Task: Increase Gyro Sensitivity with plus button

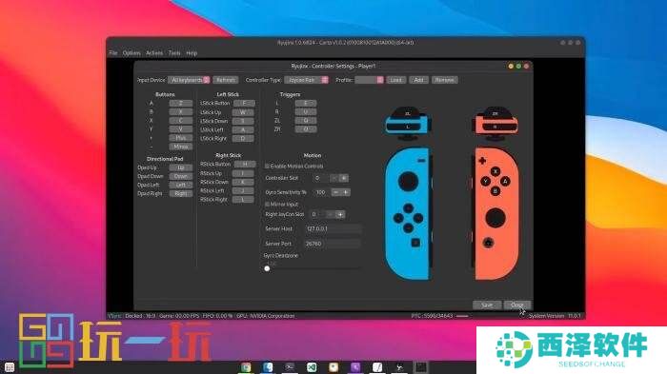Action: tap(346, 192)
